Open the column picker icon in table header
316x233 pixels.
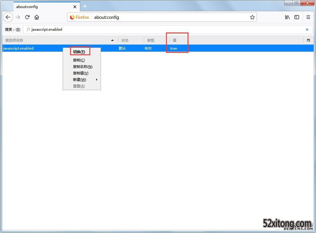pyautogui.click(x=309, y=40)
